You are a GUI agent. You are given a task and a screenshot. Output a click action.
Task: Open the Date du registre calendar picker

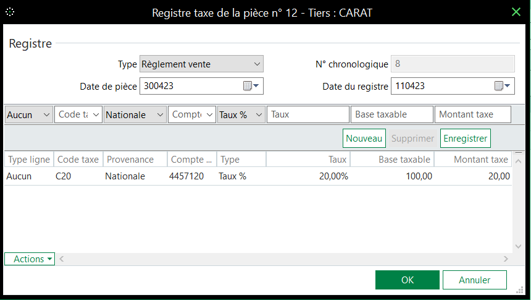(x=503, y=87)
